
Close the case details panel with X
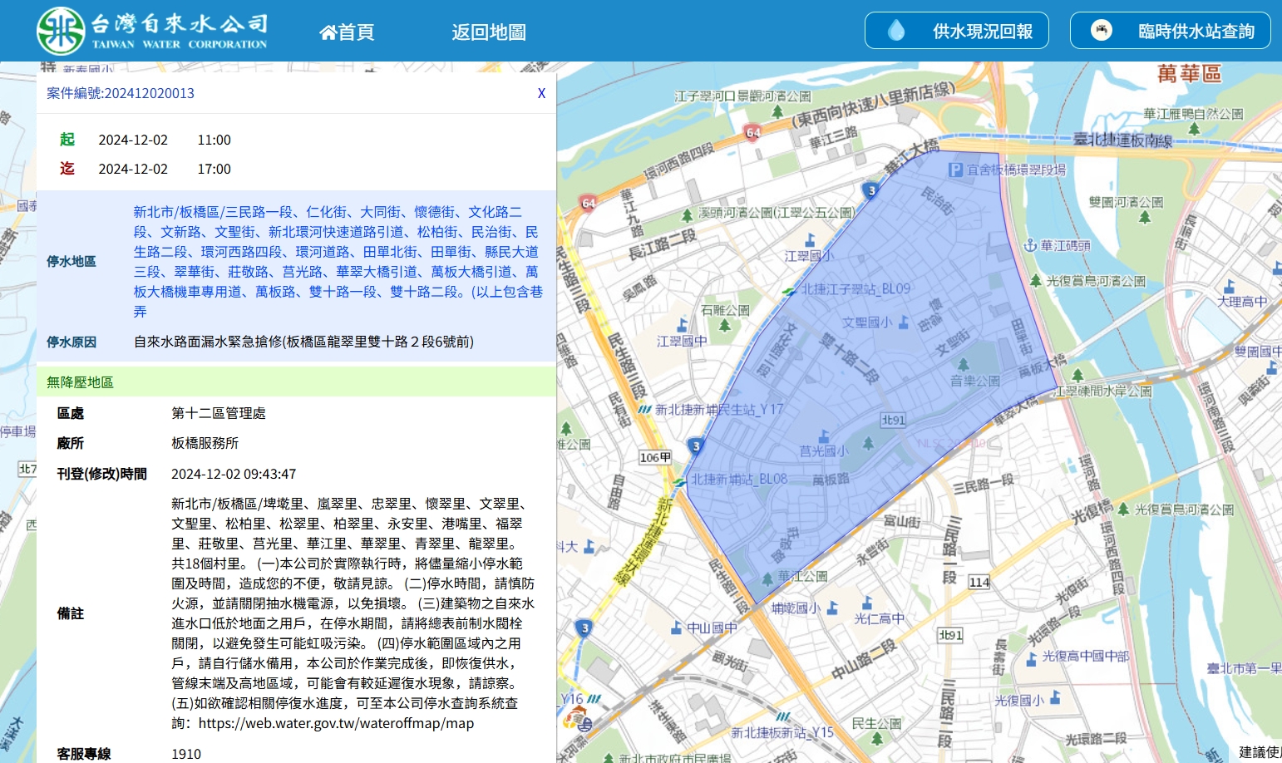[541, 93]
